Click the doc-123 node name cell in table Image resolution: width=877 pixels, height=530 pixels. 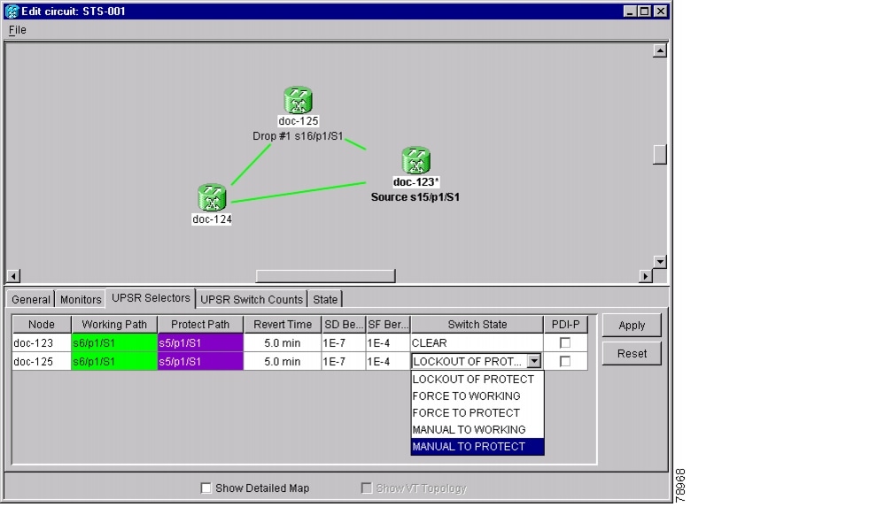(x=42, y=343)
